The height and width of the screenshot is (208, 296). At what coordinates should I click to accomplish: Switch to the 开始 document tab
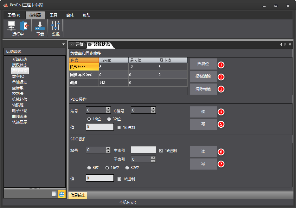[x=79, y=44]
